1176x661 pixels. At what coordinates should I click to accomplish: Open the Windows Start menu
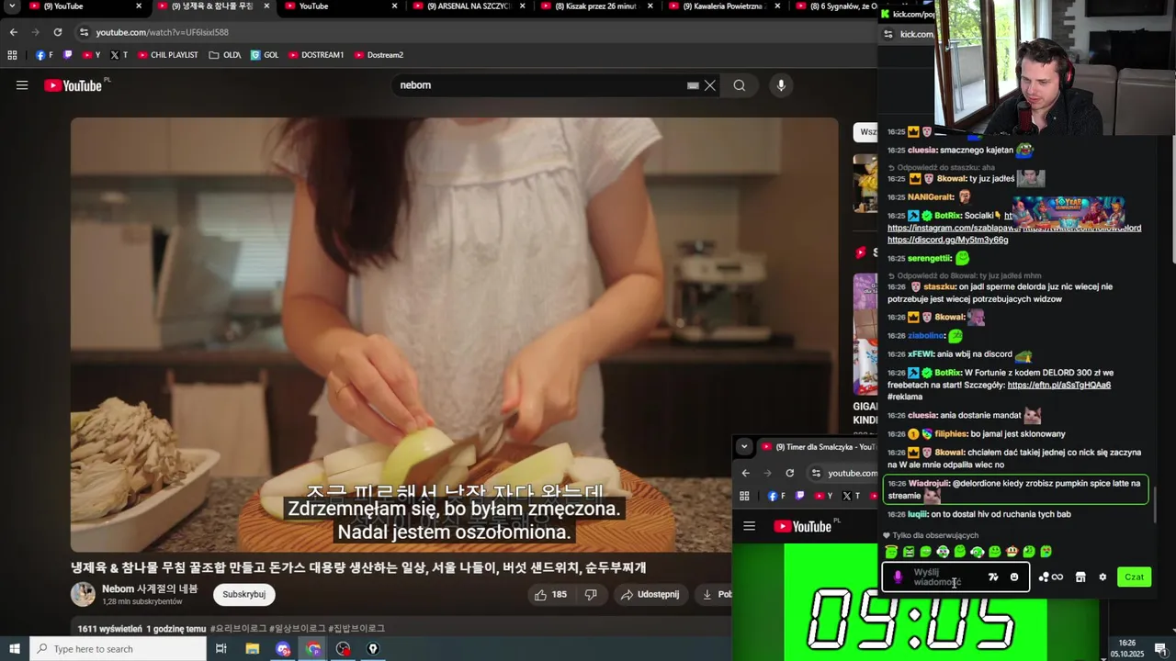pos(15,649)
